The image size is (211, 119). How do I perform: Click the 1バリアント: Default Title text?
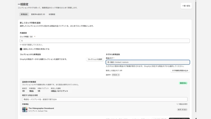click(38, 111)
